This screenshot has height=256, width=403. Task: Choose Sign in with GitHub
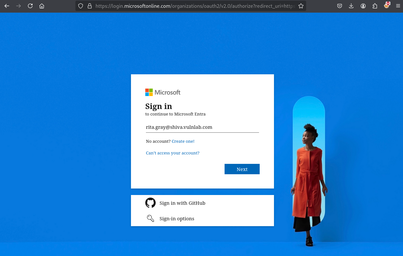pyautogui.click(x=202, y=203)
